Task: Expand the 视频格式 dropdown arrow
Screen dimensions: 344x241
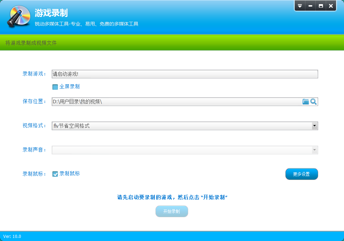Action: [314, 126]
